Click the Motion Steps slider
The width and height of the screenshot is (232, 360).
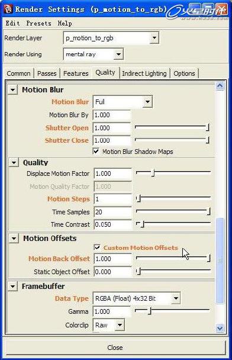(x=173, y=198)
